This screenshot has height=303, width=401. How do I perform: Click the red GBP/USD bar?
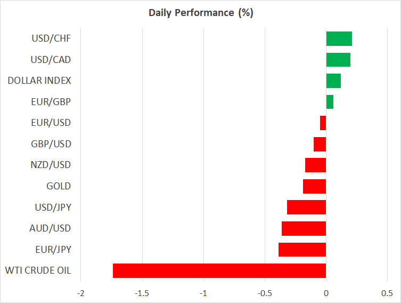(x=320, y=144)
